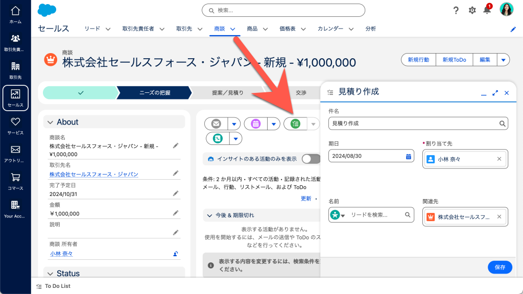Image resolution: width=523 pixels, height=294 pixels.
Task: Switch to the Products tab
Action: click(x=252, y=29)
